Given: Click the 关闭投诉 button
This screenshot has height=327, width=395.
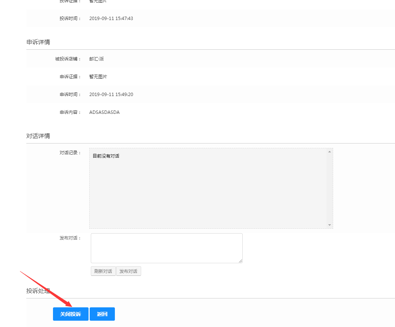Looking at the screenshot, I should click(x=70, y=314).
